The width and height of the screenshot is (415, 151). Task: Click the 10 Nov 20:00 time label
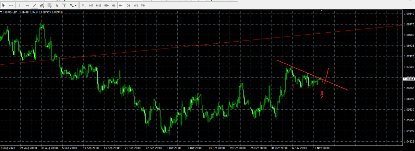pos(322,148)
